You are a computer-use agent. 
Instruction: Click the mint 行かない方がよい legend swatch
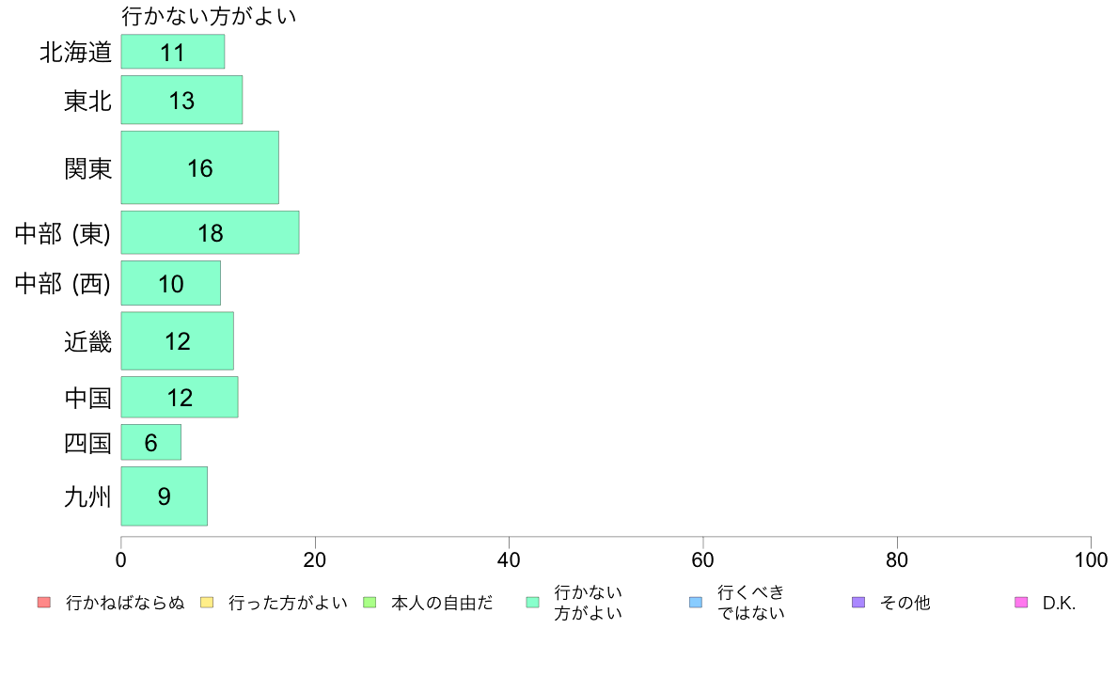(x=533, y=603)
